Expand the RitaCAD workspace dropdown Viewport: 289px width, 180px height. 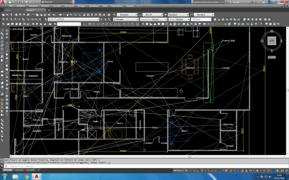point(71,2)
